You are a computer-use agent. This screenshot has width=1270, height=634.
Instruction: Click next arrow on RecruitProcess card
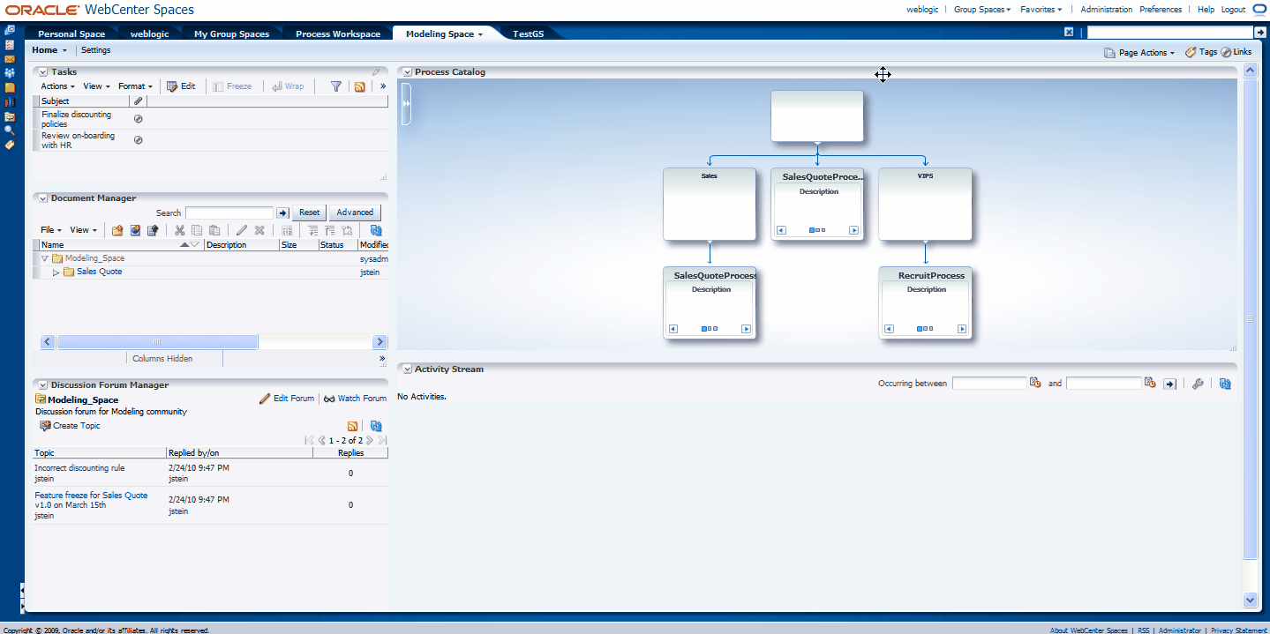pyautogui.click(x=961, y=329)
